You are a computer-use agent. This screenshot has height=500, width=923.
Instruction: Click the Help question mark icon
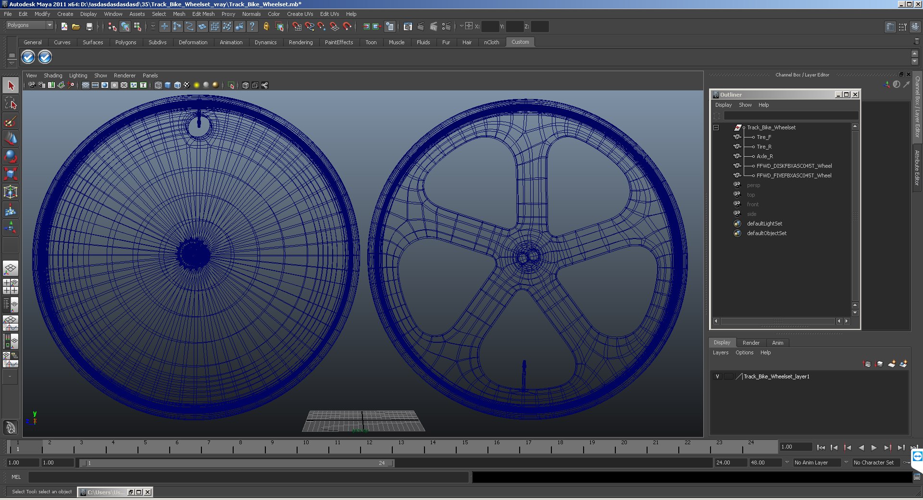pyautogui.click(x=252, y=26)
